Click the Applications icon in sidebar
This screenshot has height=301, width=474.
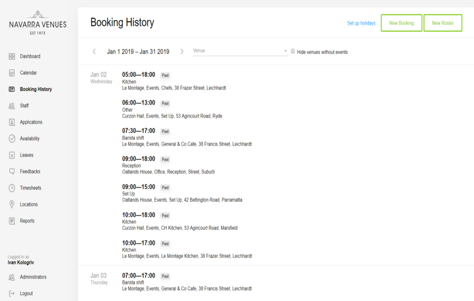click(12, 122)
